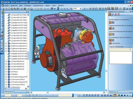Image resolution: width=133 pixels, height=99 pixels.
Task: Click the model tree horizontal scrollbar
Action: [x=16, y=89]
